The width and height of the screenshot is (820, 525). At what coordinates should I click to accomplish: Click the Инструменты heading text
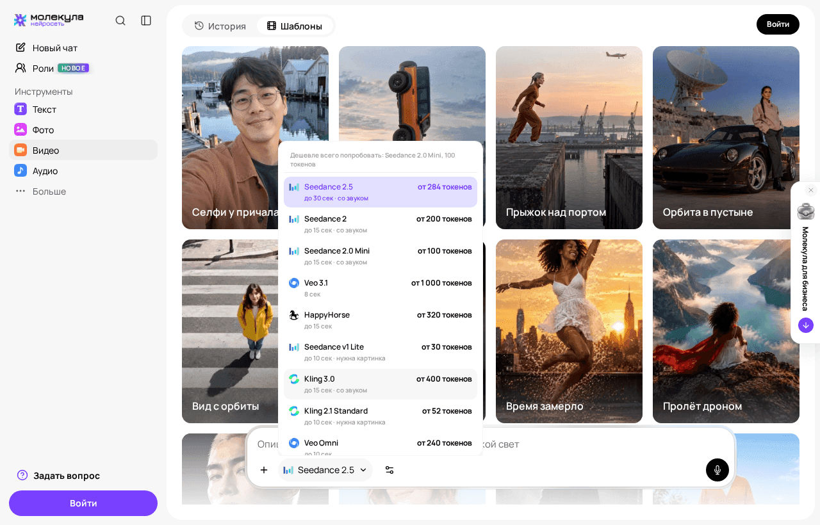[44, 92]
